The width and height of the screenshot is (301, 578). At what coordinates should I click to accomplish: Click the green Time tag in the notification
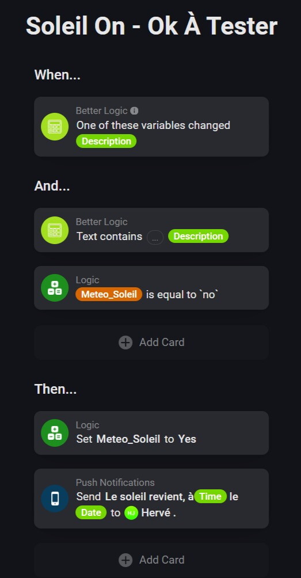[x=211, y=496]
